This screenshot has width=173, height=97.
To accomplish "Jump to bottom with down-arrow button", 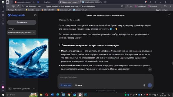I will [x=150, y=70].
